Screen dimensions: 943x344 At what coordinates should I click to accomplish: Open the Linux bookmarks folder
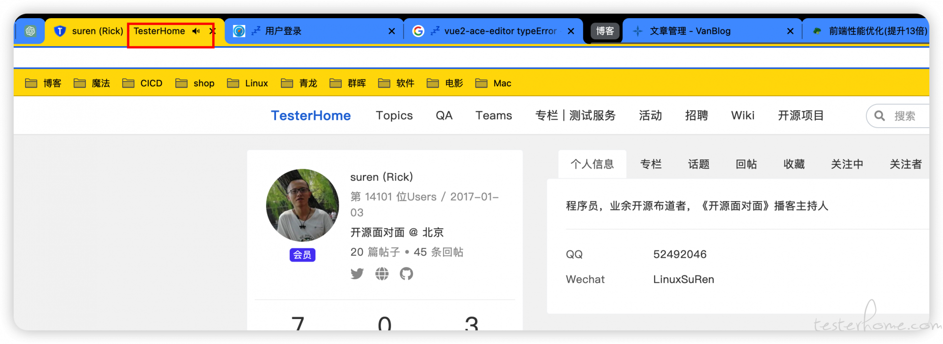pyautogui.click(x=248, y=83)
